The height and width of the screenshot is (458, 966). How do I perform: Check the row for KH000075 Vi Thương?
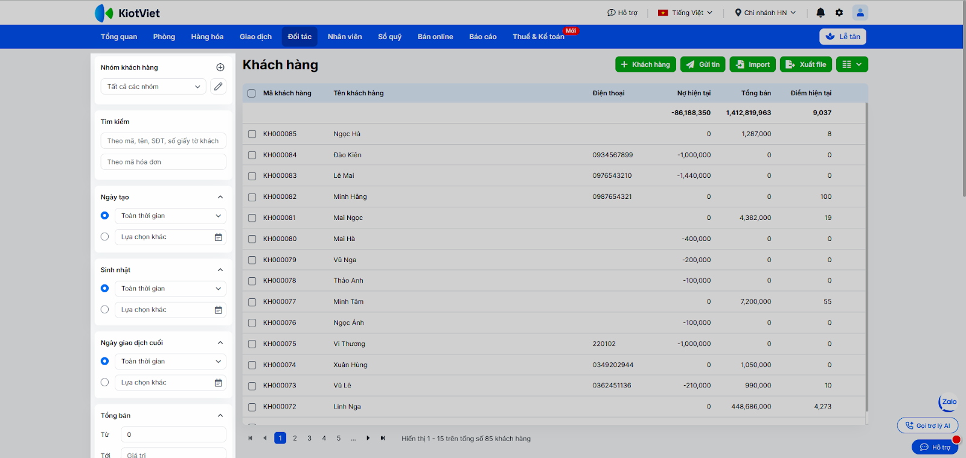[252, 344]
